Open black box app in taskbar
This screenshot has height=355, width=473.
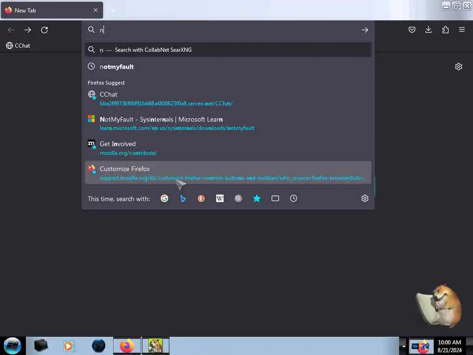[x=41, y=346]
